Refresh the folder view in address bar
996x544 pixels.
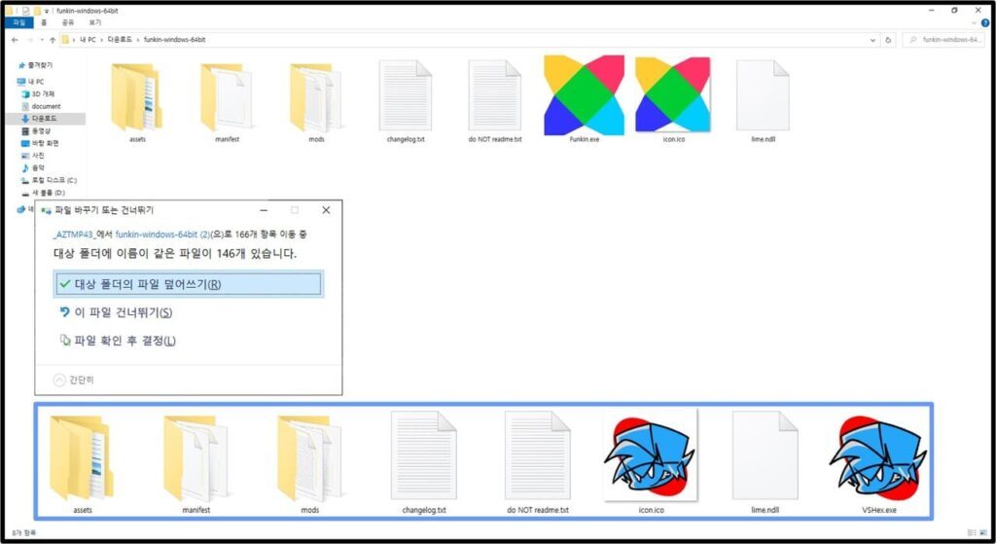coord(888,39)
